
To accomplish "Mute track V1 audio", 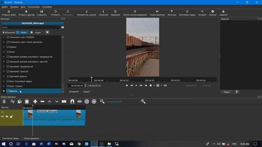I will (2, 116).
